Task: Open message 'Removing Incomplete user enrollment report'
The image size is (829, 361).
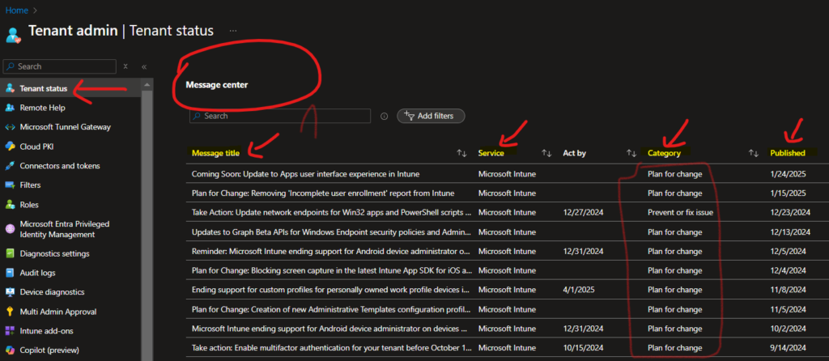Action: [x=323, y=193]
